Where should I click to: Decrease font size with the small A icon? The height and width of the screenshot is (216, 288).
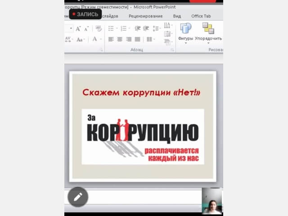pyautogui.click(x=86, y=29)
